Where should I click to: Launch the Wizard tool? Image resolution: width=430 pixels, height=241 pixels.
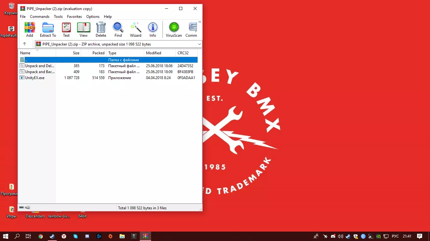point(136,30)
